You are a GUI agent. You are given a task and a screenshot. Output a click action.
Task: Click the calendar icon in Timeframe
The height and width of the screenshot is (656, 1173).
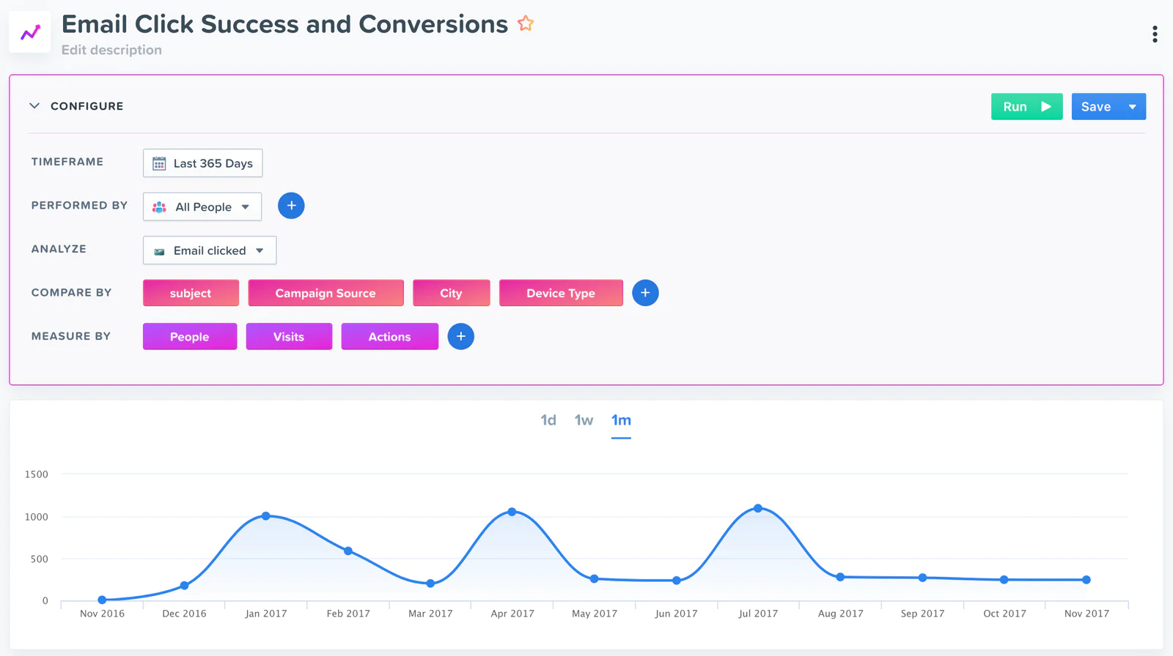click(159, 163)
